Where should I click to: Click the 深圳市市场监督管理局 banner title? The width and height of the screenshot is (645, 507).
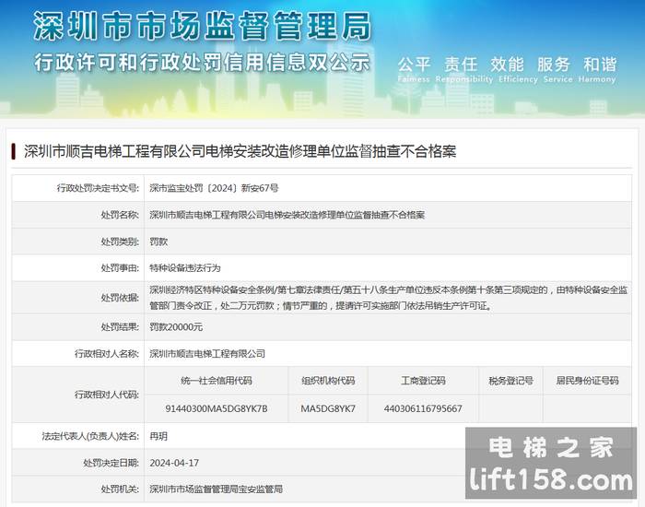pos(203,27)
